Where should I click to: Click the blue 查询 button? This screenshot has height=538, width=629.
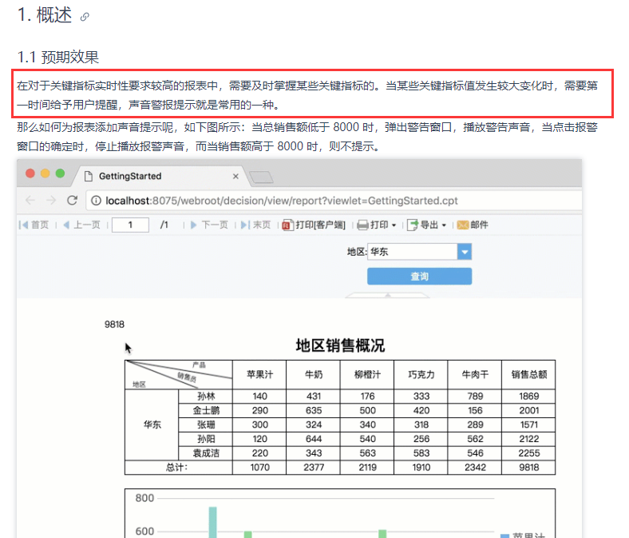[419, 277]
